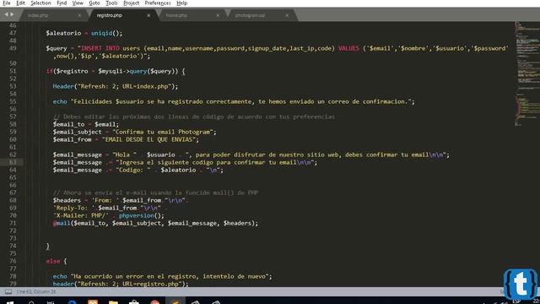
Task: Click the right tab scroll arrow
Action: tap(12, 14)
